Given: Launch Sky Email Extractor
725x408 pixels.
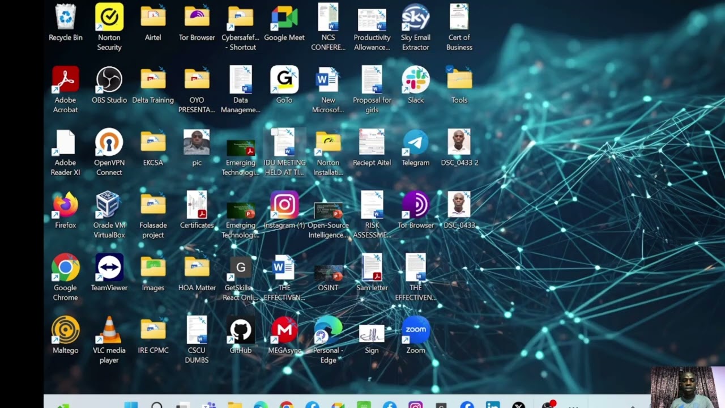Looking at the screenshot, I should click(416, 17).
